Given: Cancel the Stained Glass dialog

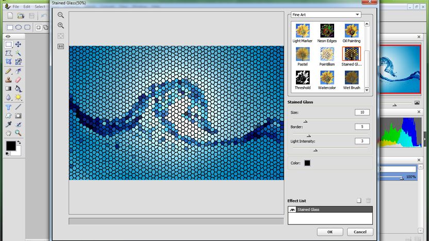Looking at the screenshot, I should pyautogui.click(x=360, y=232).
